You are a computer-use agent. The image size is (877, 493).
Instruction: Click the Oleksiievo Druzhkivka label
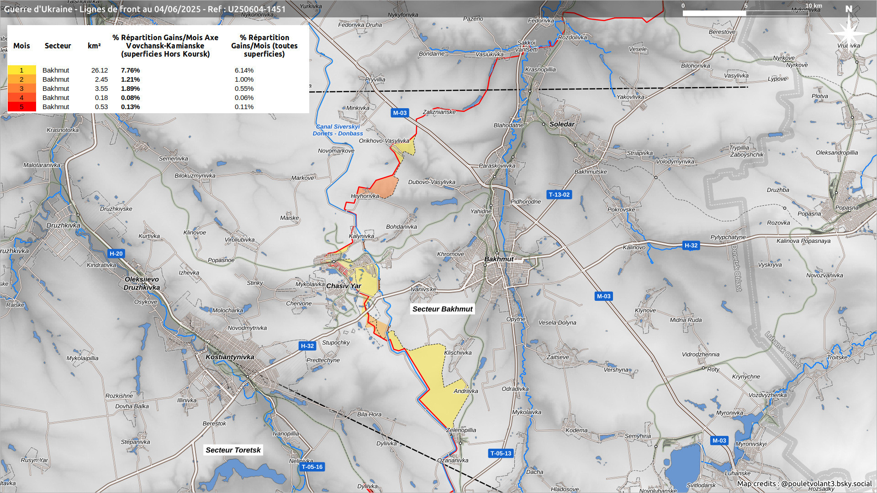(142, 283)
